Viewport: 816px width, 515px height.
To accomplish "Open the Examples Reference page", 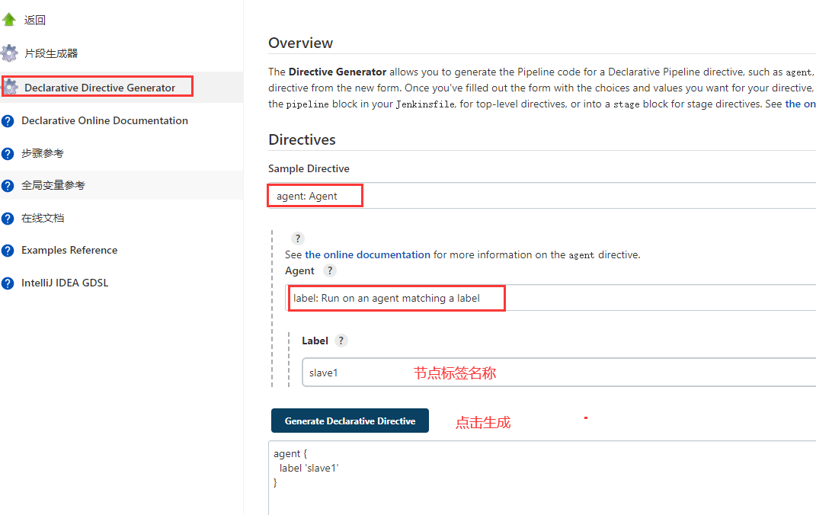I will coord(69,250).
